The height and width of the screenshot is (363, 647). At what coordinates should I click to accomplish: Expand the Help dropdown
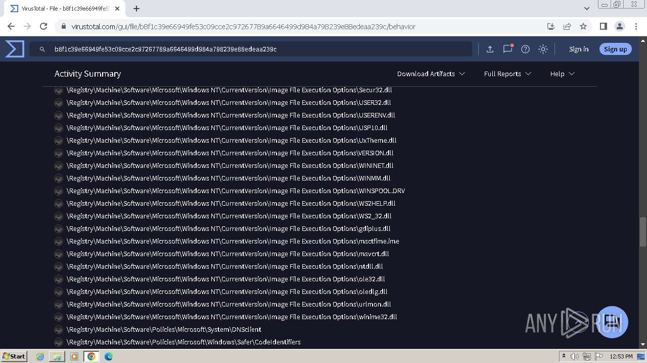coord(562,74)
